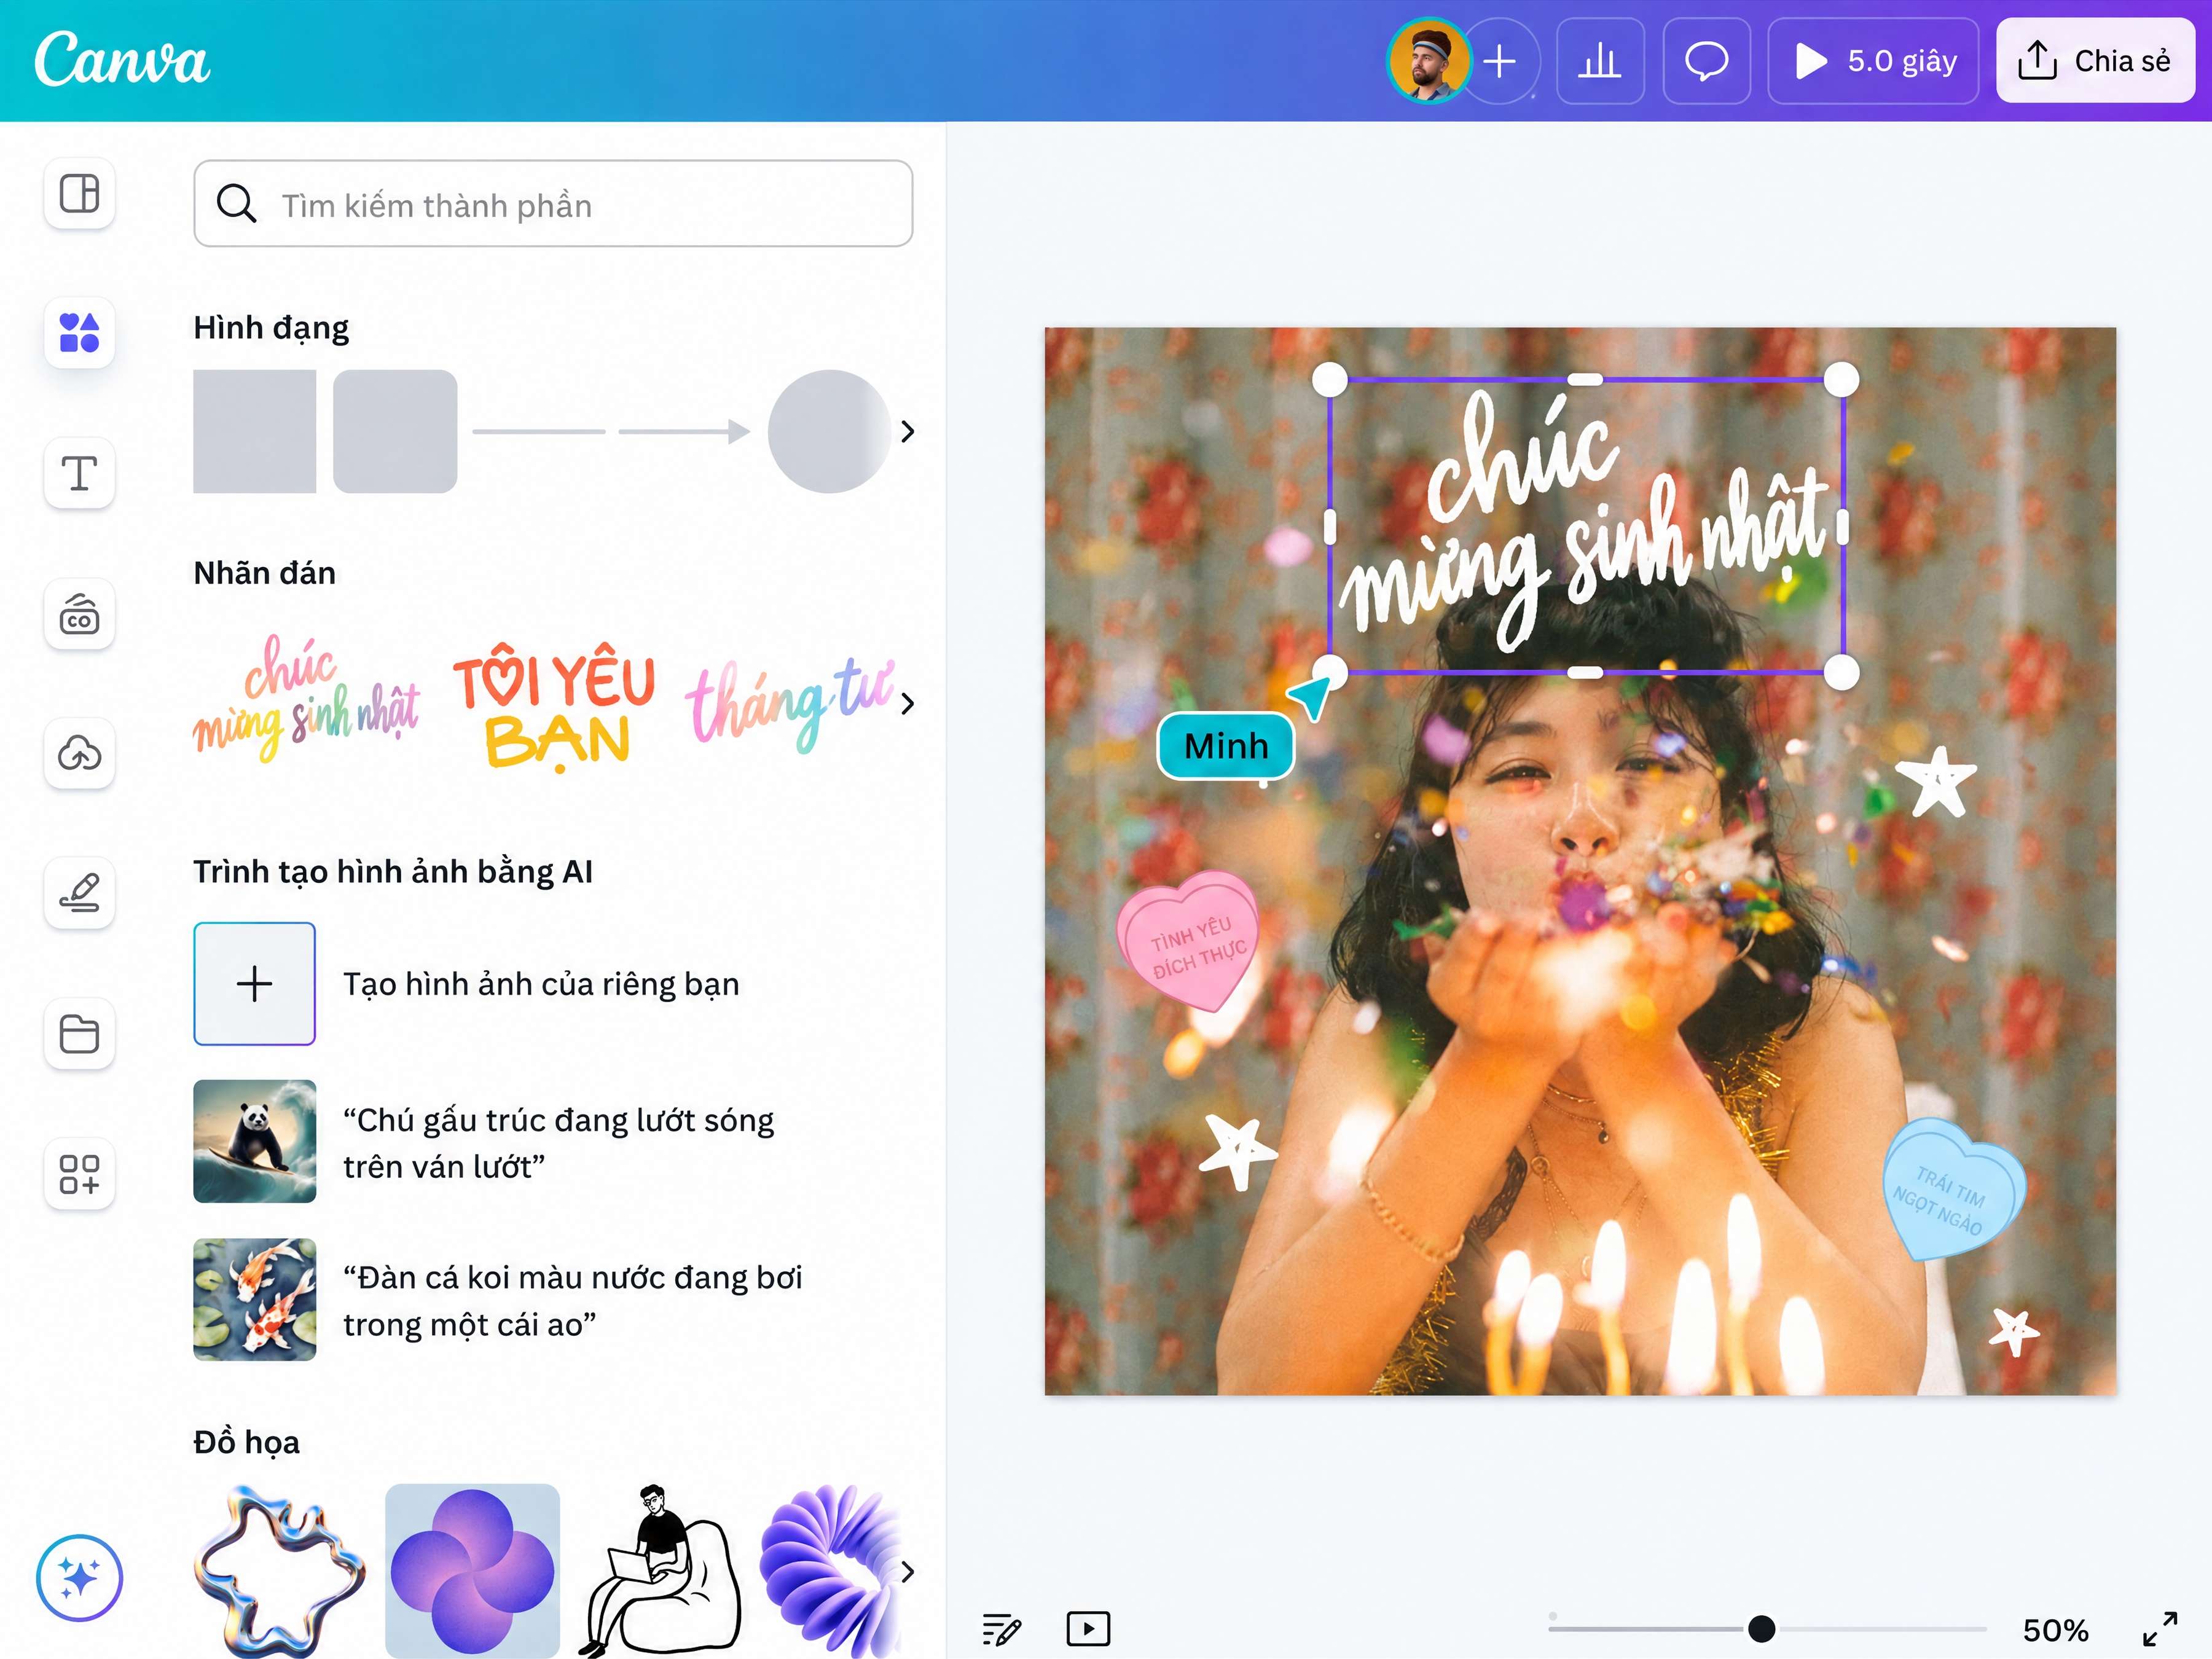Click Tạo hình ảnh của riêng bạn plus box
The image size is (2212, 1659).
(255, 984)
